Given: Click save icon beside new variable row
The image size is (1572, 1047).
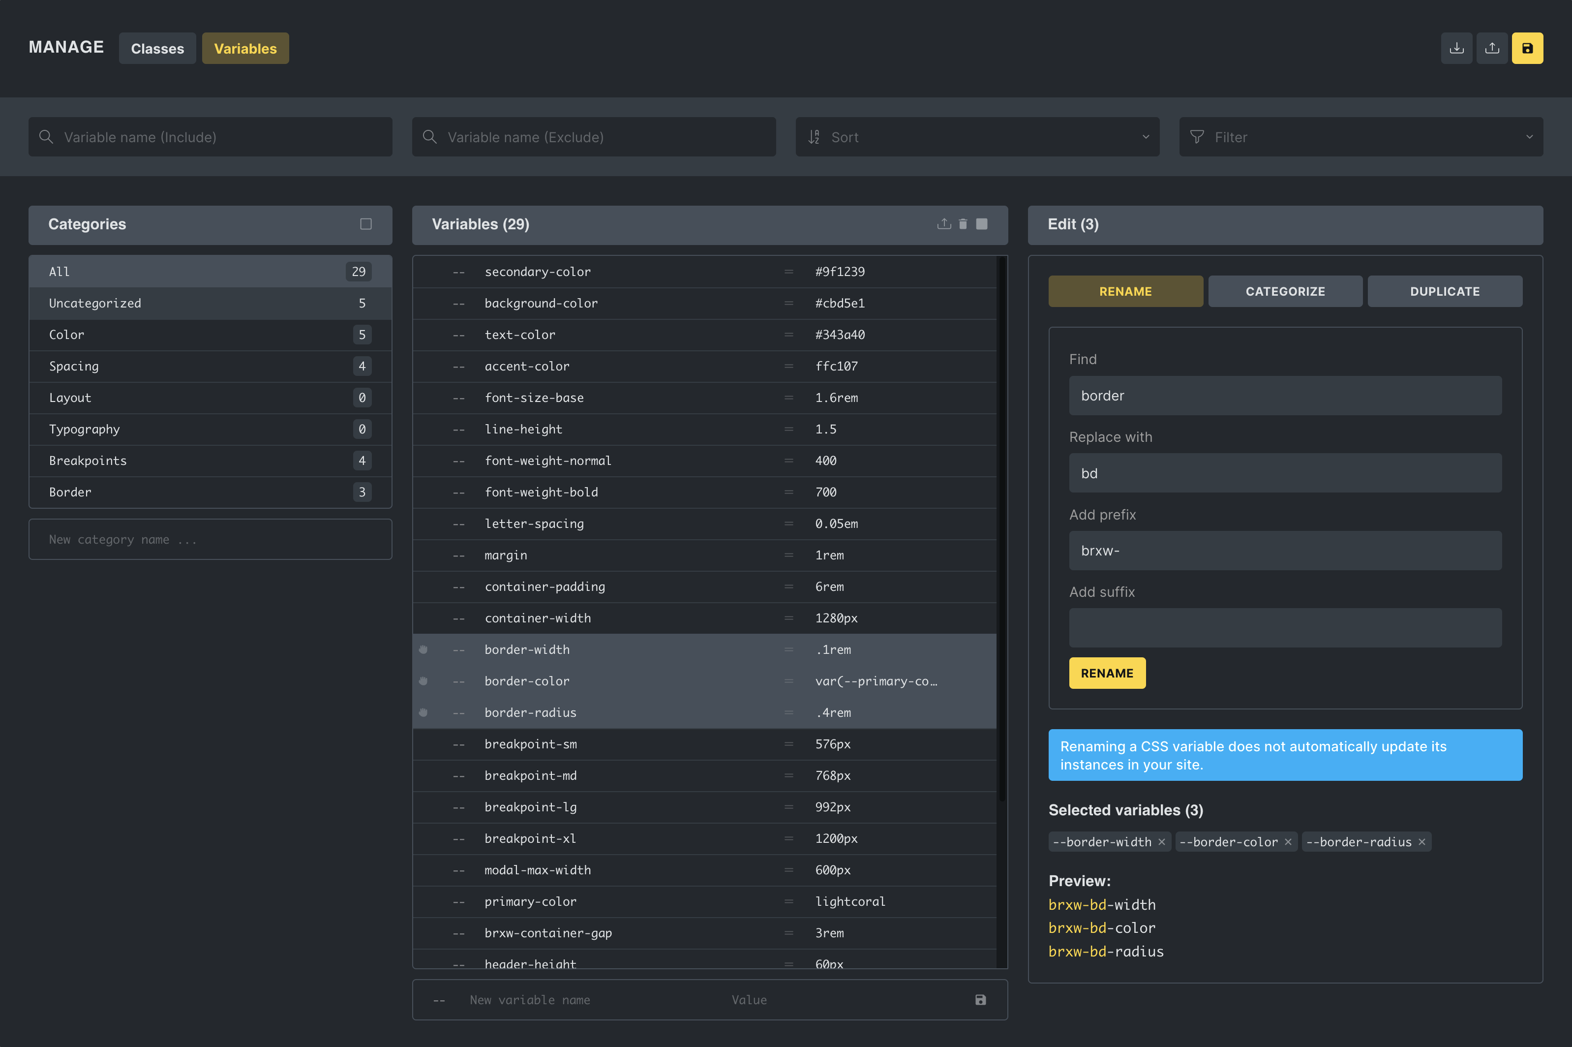Looking at the screenshot, I should point(980,1000).
